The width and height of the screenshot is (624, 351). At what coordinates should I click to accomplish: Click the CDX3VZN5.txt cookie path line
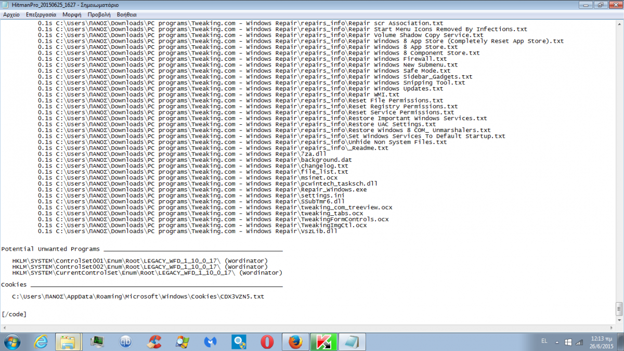click(138, 296)
